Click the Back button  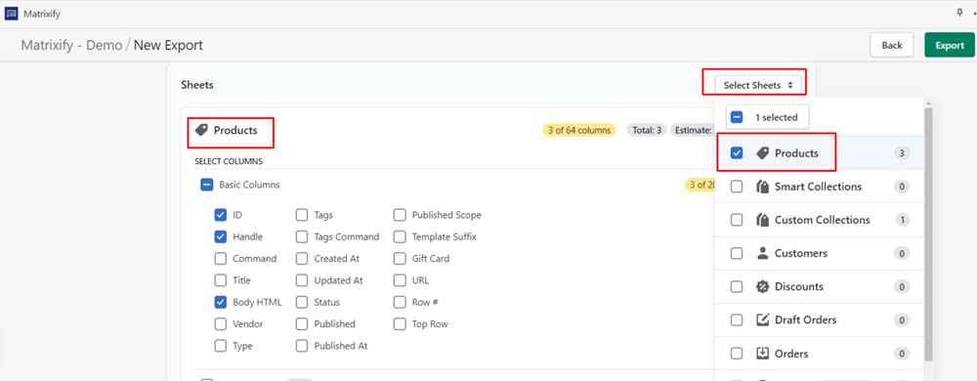coord(892,45)
